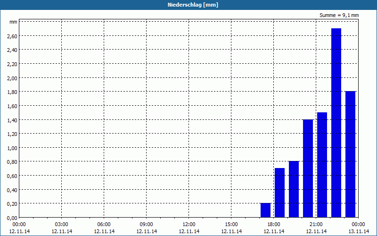Screen dimensions: 377x236
Task: Select the 06:00 time axis label
Action: tap(104, 225)
